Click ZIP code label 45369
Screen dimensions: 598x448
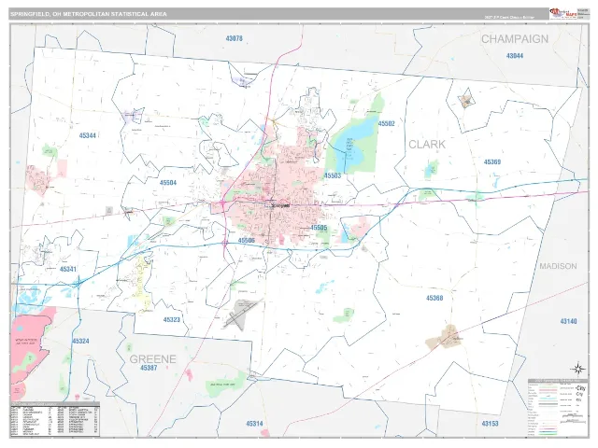492,161
